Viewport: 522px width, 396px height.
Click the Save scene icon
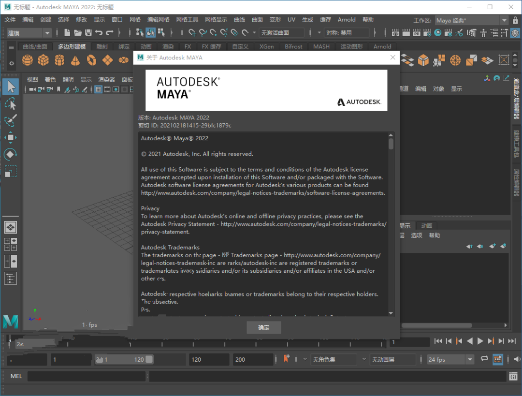[x=88, y=33]
